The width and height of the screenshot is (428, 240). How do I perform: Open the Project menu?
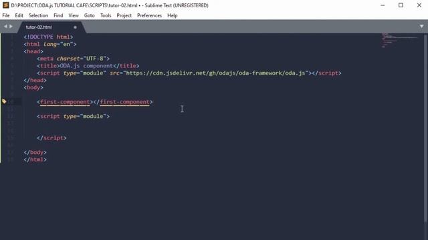[x=124, y=15]
